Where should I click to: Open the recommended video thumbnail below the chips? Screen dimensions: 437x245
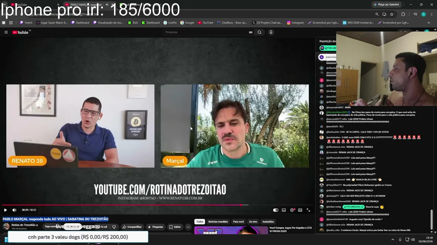click(x=231, y=230)
